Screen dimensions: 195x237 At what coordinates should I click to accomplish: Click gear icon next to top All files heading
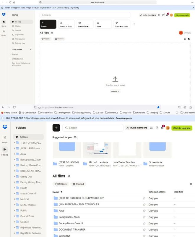pos(52,33)
